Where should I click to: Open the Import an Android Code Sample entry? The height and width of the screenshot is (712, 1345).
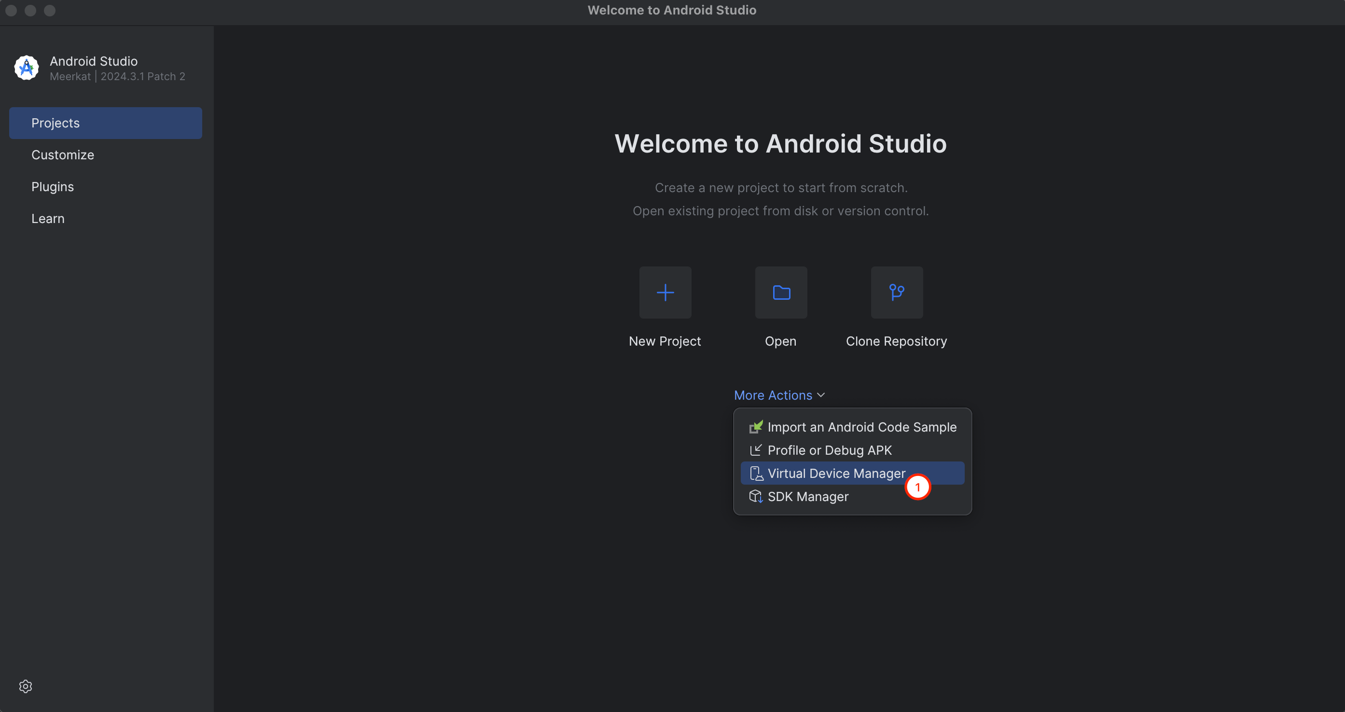(861, 427)
